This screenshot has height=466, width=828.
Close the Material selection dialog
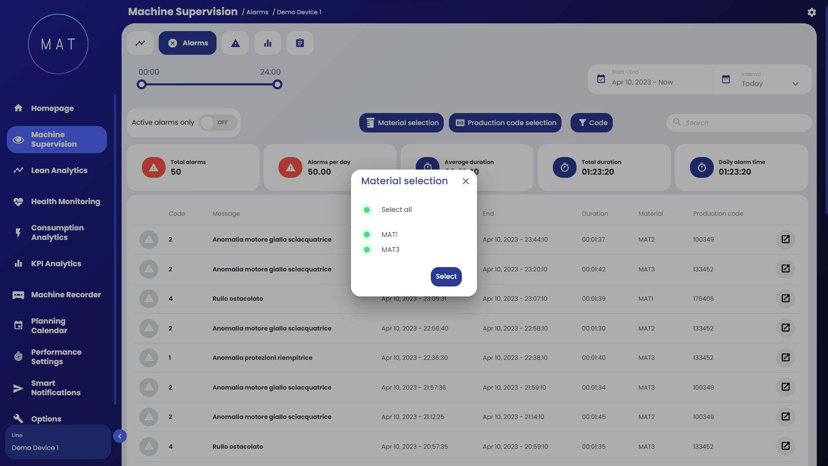pyautogui.click(x=466, y=181)
